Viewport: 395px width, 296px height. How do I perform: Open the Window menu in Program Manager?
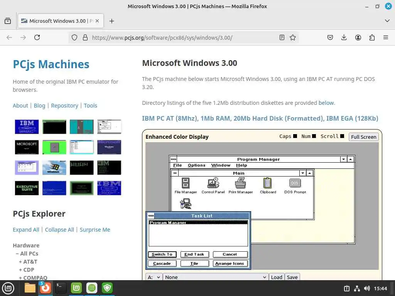221,165
